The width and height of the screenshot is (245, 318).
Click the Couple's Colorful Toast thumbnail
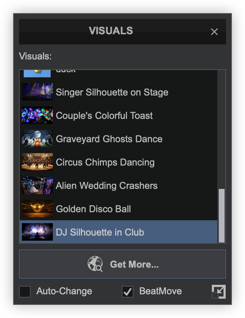pyautogui.click(x=37, y=115)
